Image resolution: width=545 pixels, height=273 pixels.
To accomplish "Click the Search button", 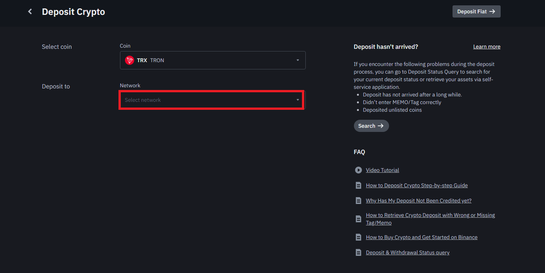I will pos(371,126).
